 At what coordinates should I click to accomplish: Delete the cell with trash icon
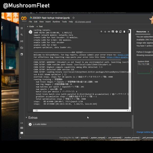[124, 32]
